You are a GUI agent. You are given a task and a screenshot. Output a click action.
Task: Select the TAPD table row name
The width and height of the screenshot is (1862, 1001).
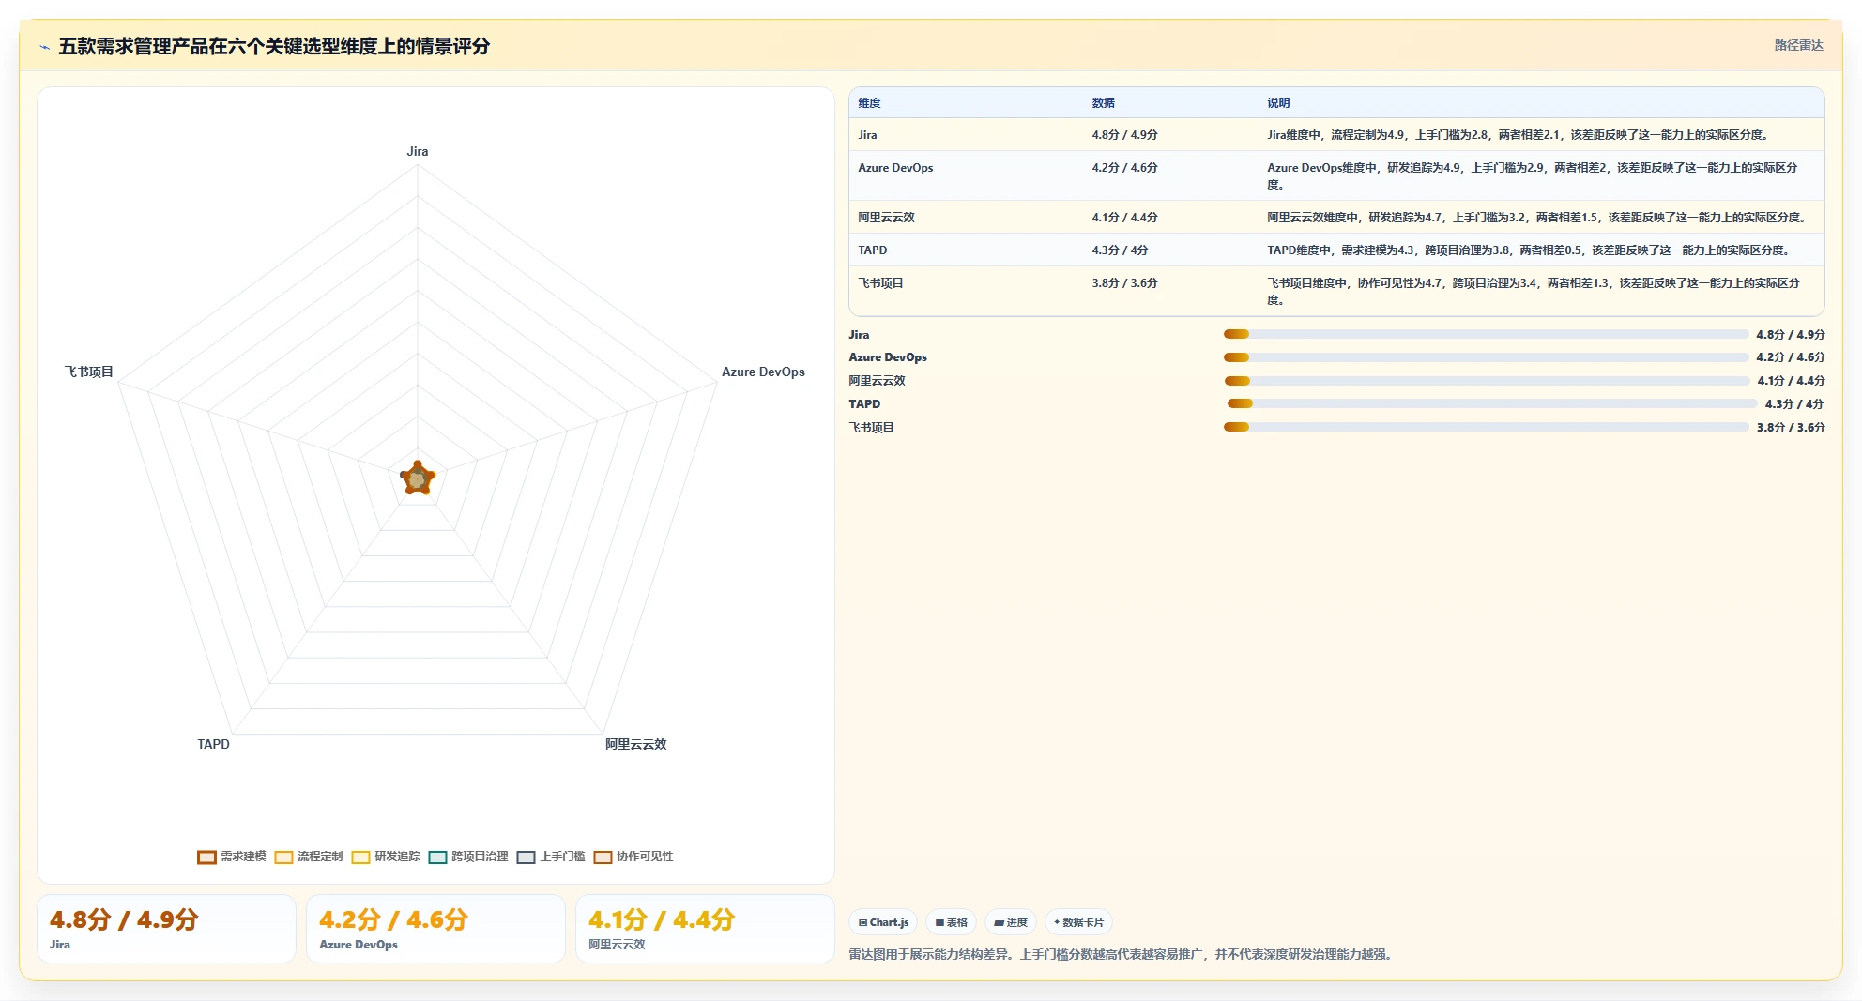tap(872, 250)
